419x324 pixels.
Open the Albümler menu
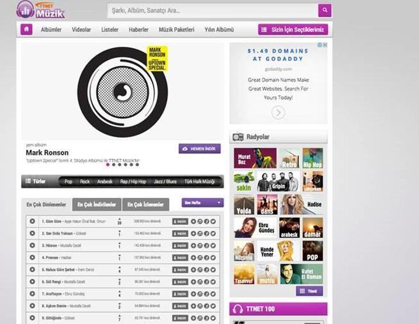(x=51, y=30)
